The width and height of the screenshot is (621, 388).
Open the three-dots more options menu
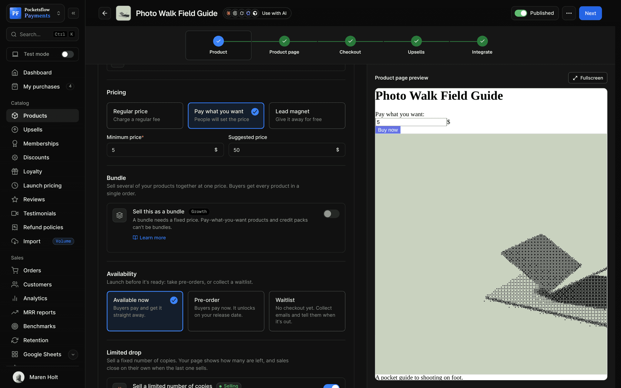click(x=569, y=13)
